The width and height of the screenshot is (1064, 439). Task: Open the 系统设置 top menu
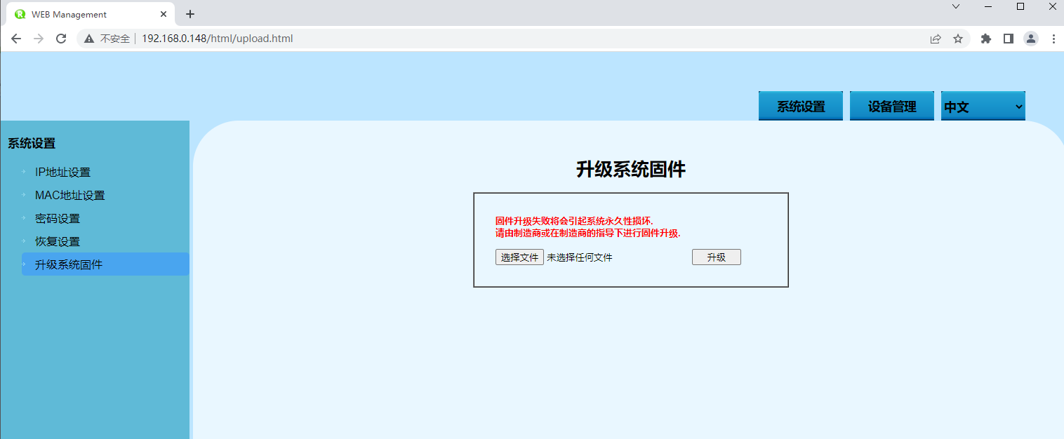pyautogui.click(x=801, y=107)
